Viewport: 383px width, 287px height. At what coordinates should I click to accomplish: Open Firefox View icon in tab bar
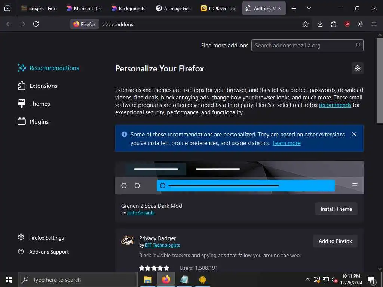click(x=7, y=8)
